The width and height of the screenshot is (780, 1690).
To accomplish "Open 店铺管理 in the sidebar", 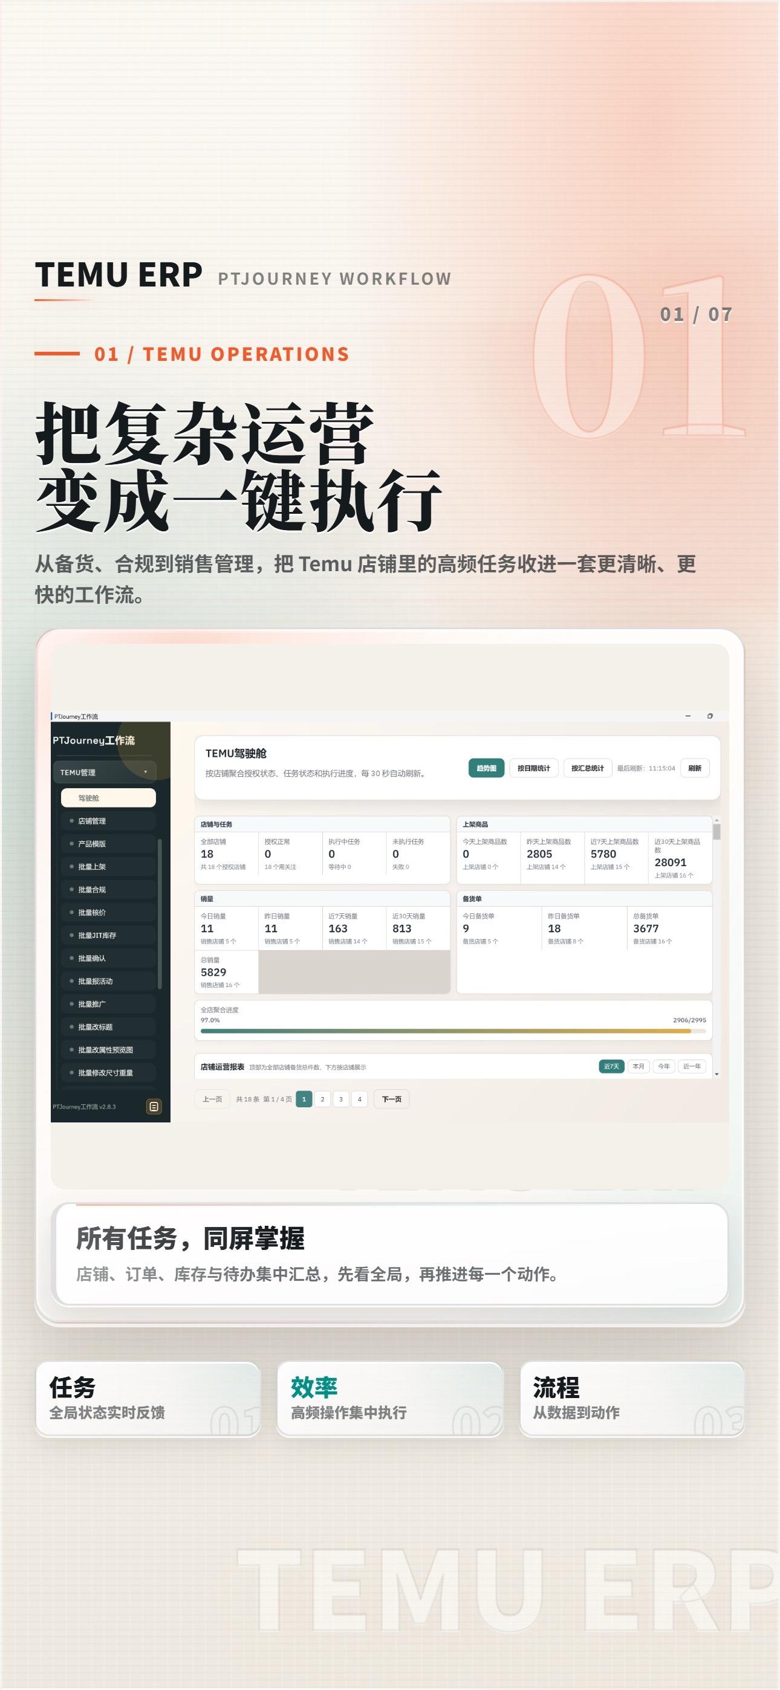I will tap(108, 821).
